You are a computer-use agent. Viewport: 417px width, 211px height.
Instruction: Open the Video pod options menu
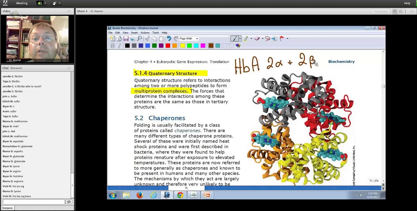pos(69,11)
